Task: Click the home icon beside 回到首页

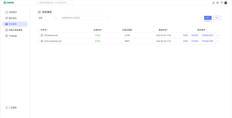Action: coord(6,12)
